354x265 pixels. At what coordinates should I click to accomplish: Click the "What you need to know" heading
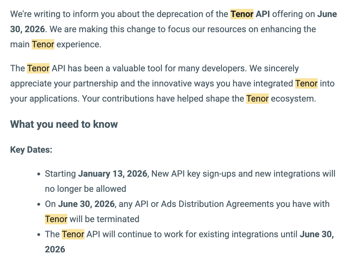[x=64, y=124]
